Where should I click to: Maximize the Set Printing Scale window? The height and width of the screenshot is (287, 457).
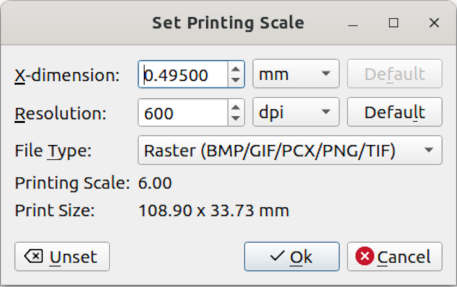point(393,23)
